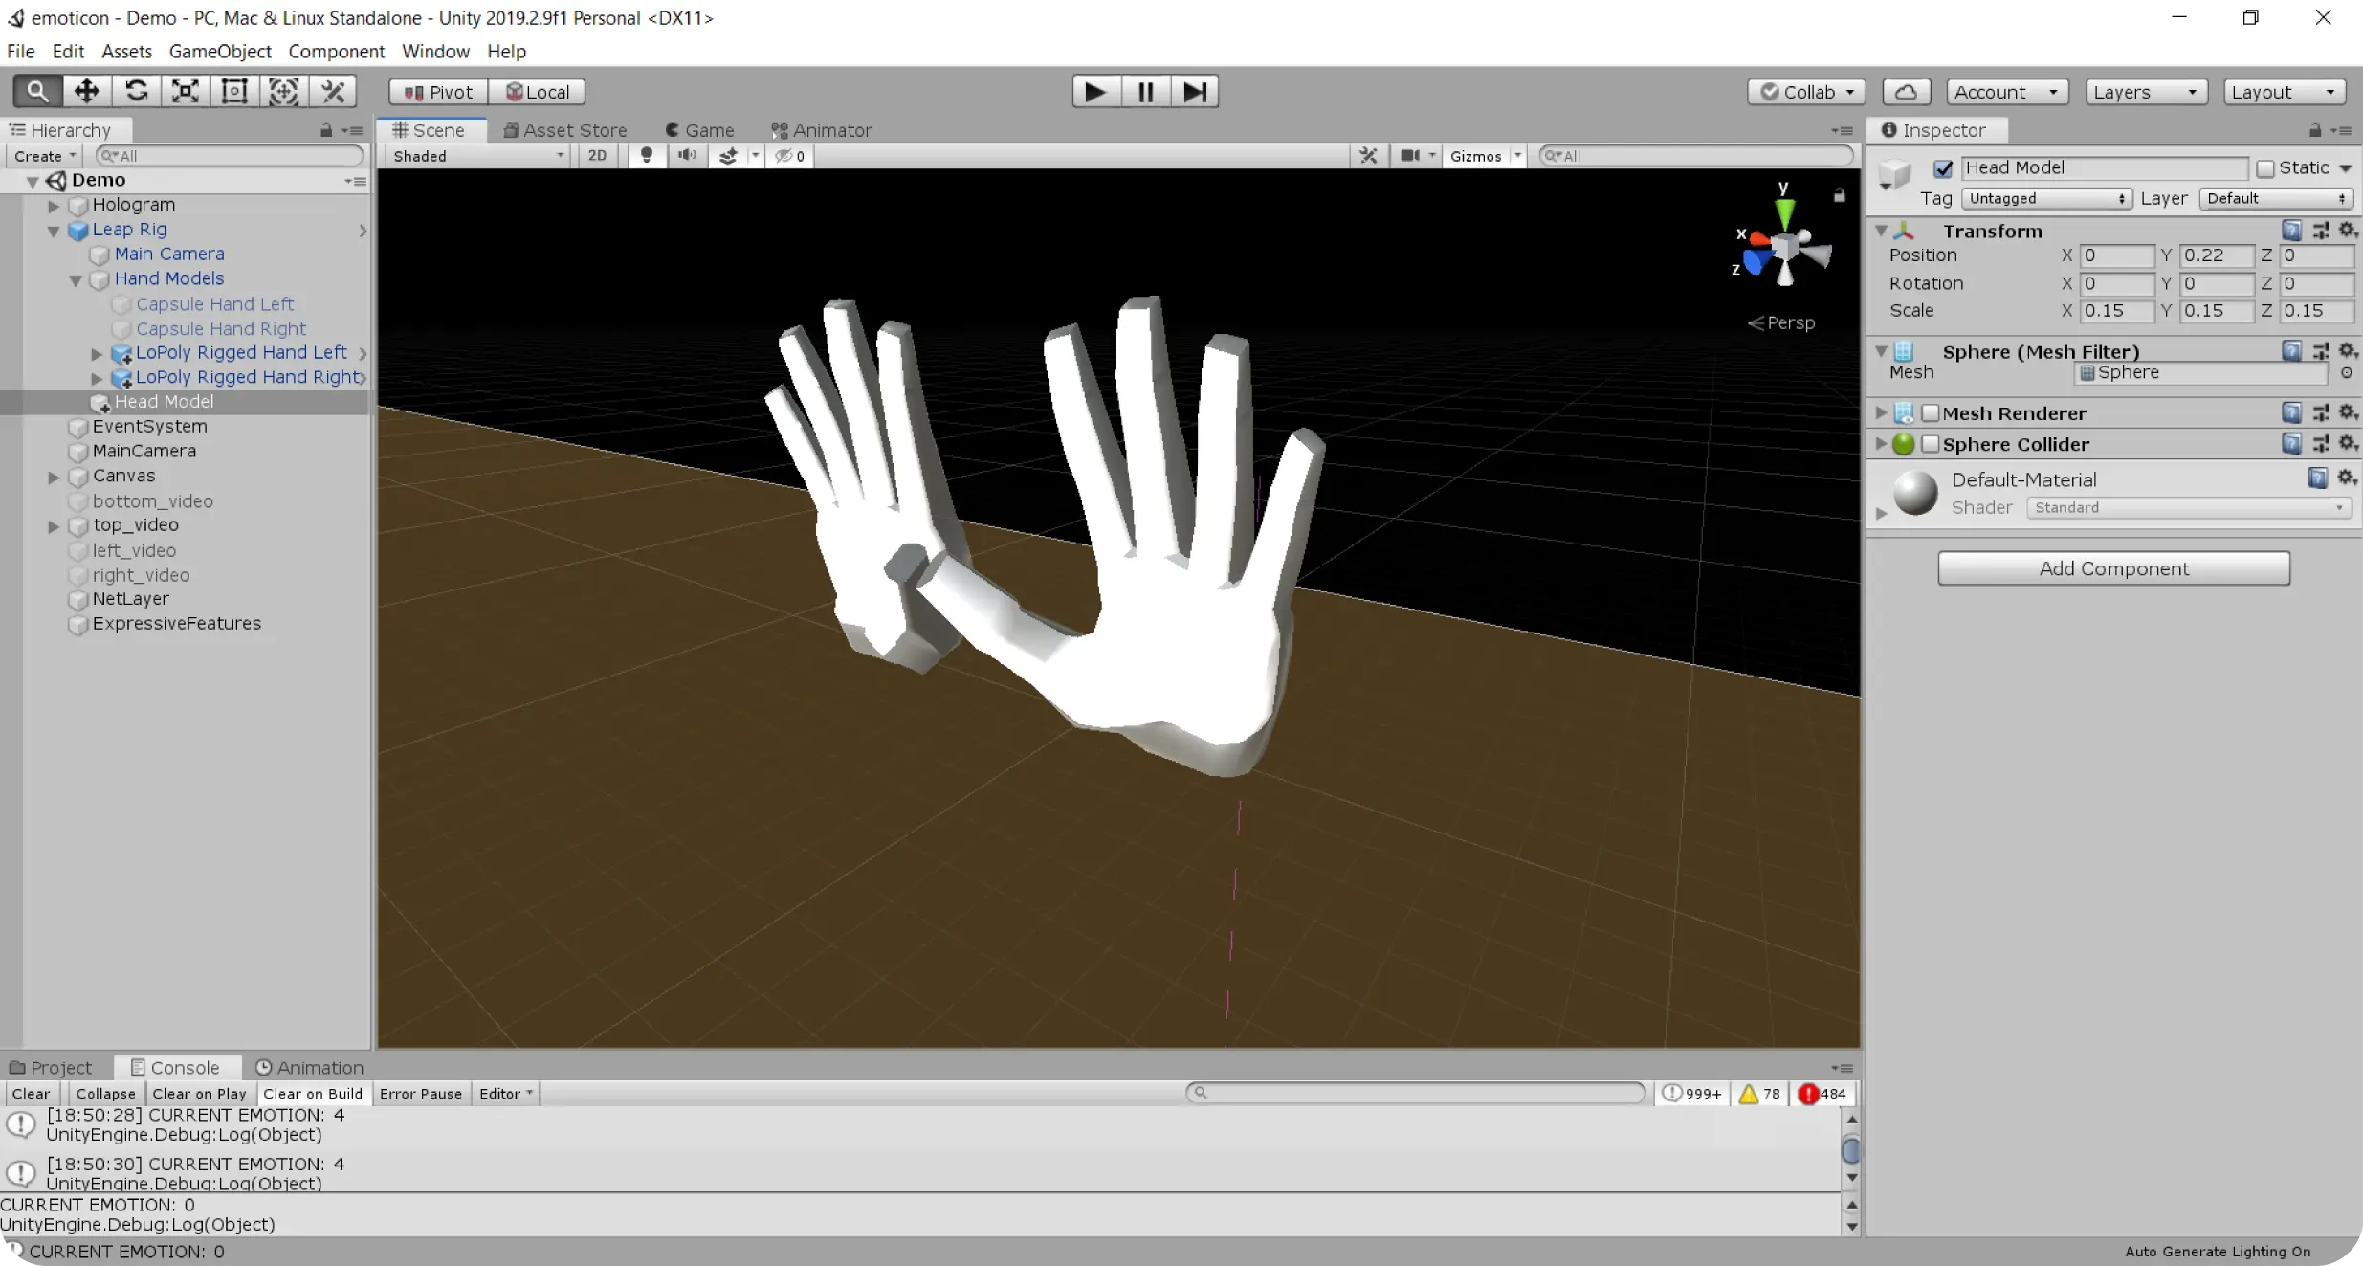
Task: Toggle scene audio speaker icon
Action: (687, 156)
